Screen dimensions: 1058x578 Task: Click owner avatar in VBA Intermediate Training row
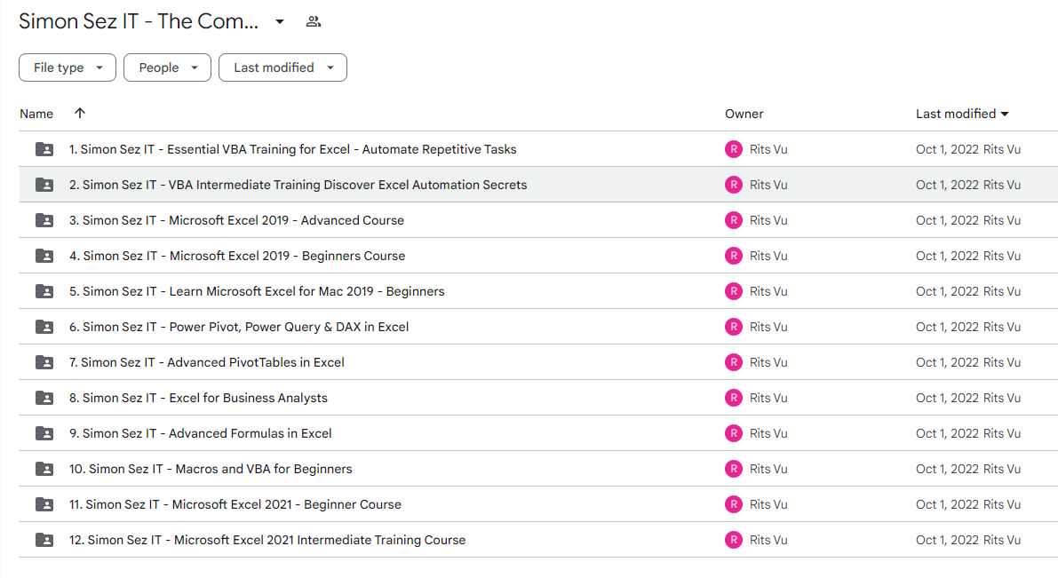coord(734,185)
